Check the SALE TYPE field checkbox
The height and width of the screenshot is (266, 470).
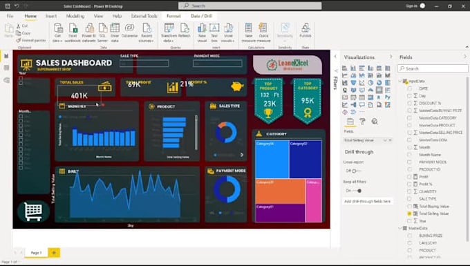409,199
